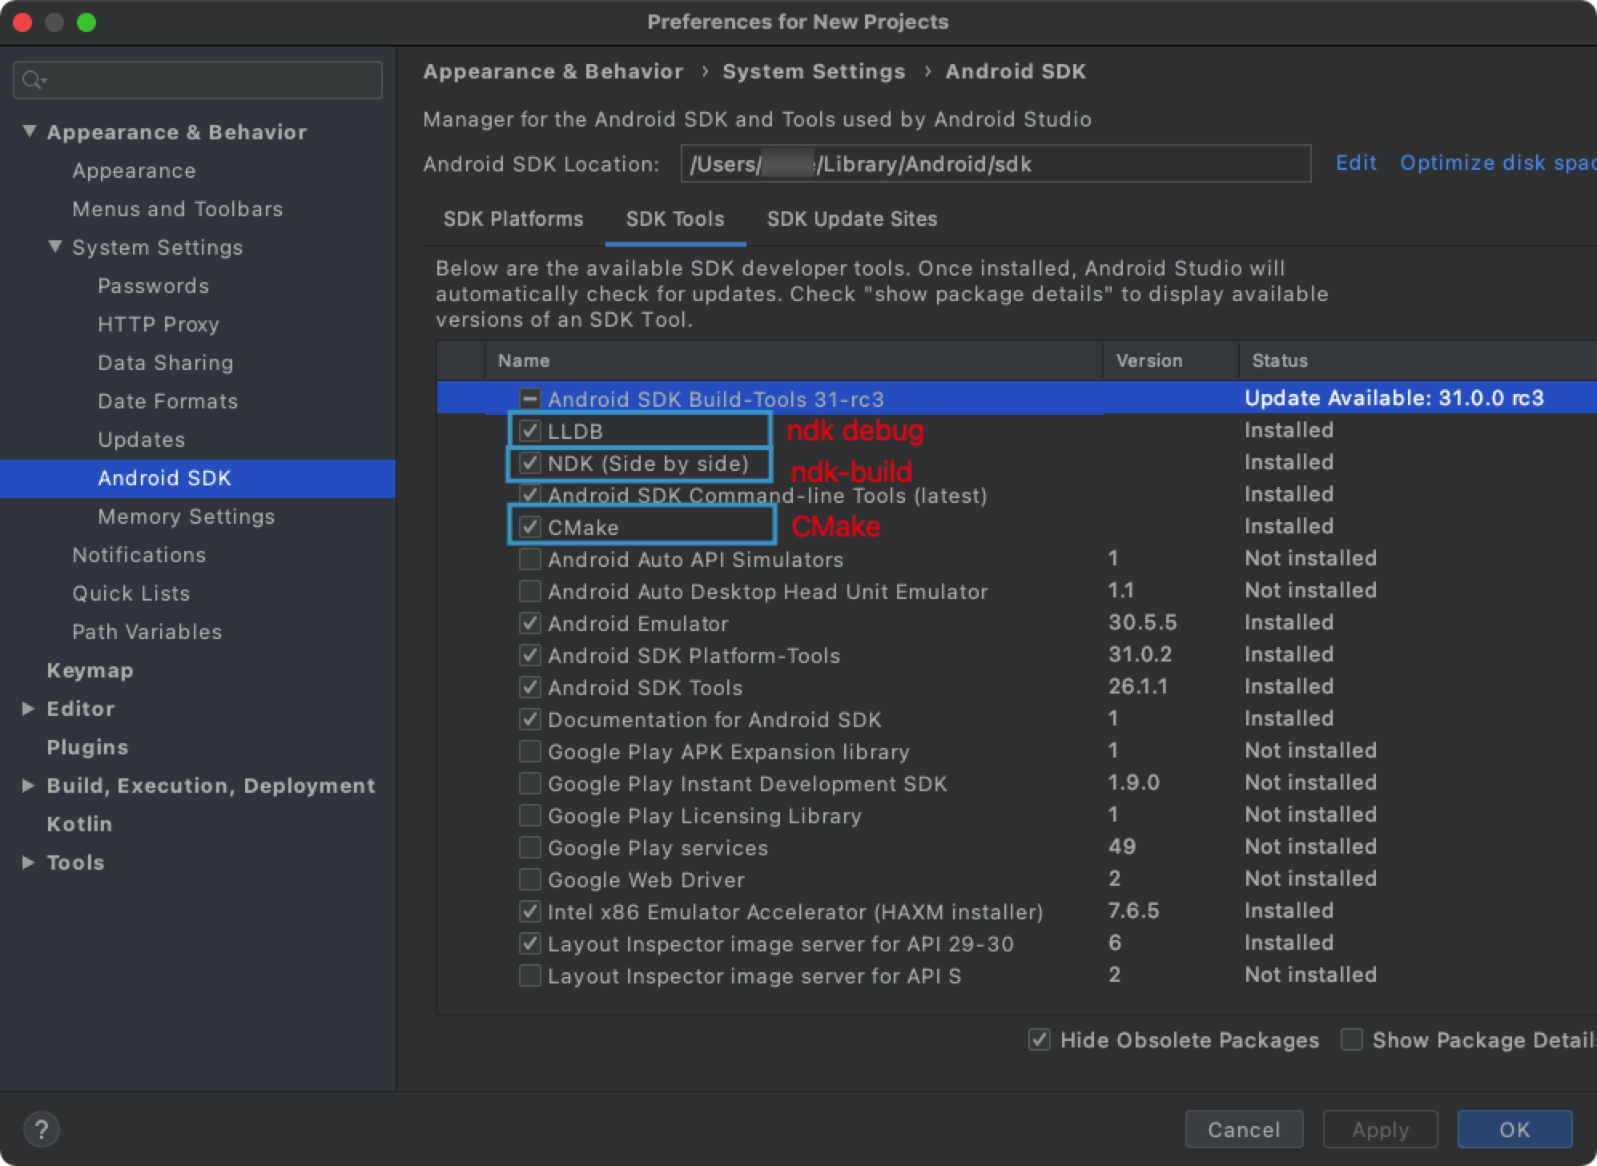This screenshot has height=1166, width=1597.
Task: Toggle Hide Obsolete Packages checkbox
Action: (x=1039, y=1039)
